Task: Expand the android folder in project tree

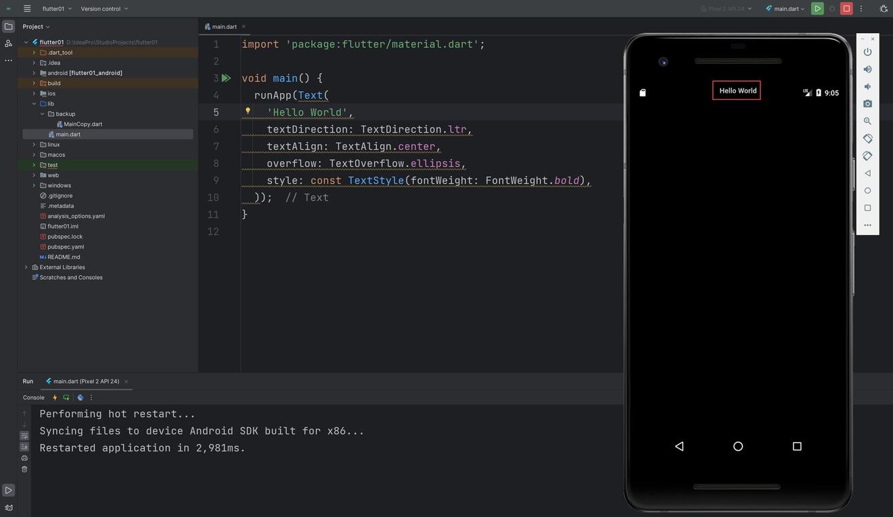Action: click(34, 73)
